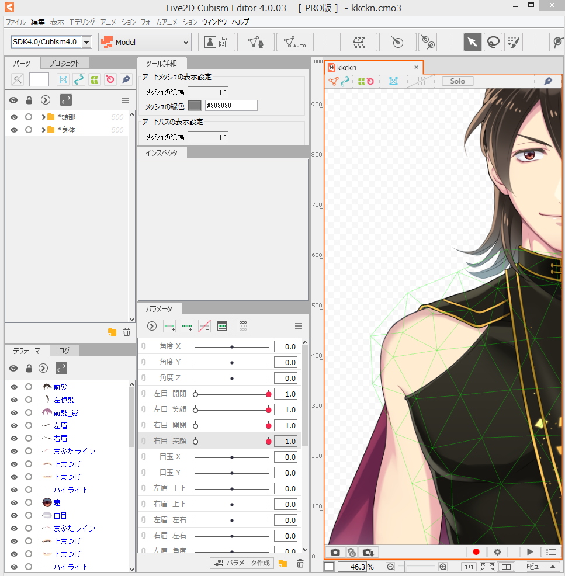This screenshot has width=565, height=576.
Task: Click the add three-key parameter icon
Action: [187, 326]
